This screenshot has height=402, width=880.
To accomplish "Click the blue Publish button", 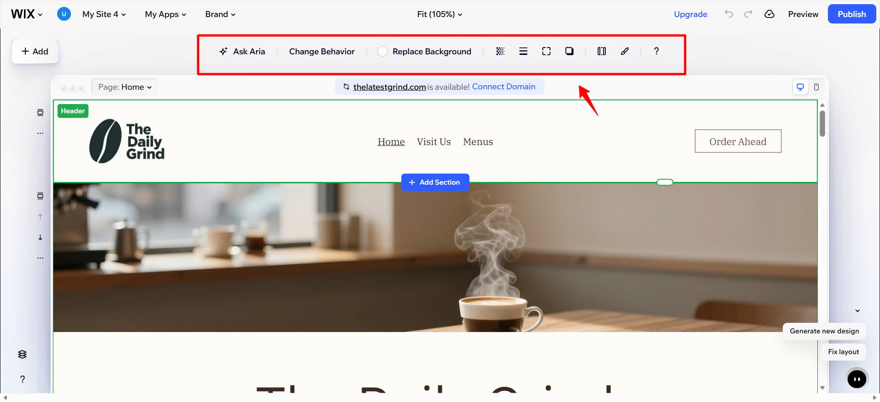I will pyautogui.click(x=851, y=14).
